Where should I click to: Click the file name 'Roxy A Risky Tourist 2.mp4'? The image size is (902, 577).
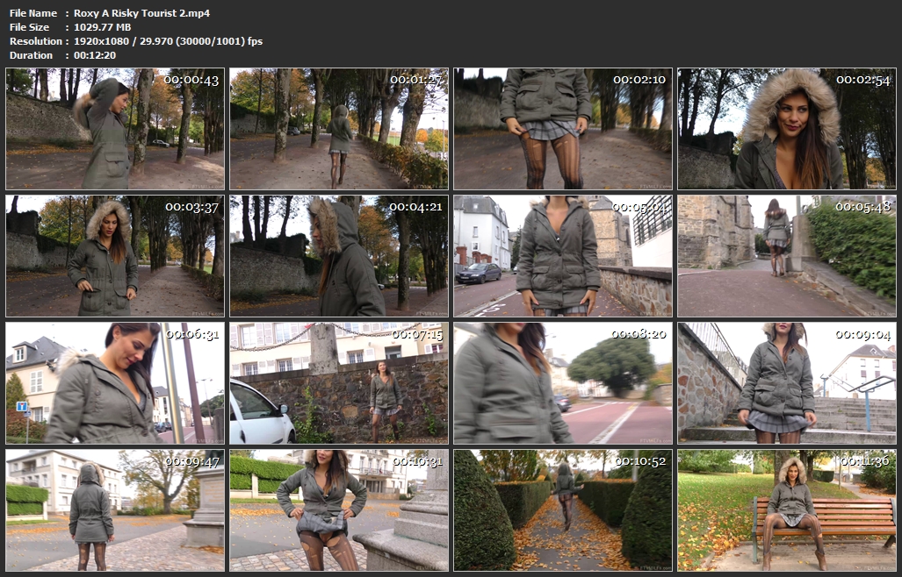point(141,13)
